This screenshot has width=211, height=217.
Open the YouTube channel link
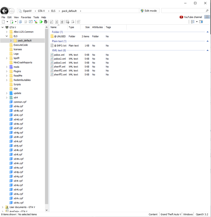[x=191, y=17]
